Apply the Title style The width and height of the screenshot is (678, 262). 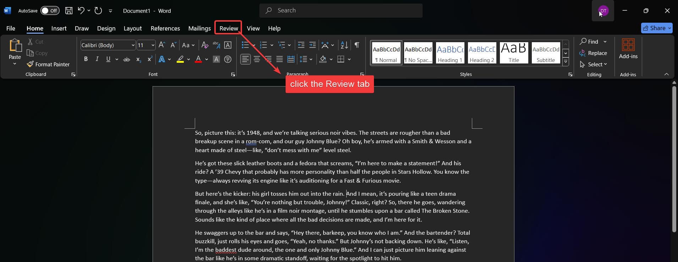pos(514,52)
